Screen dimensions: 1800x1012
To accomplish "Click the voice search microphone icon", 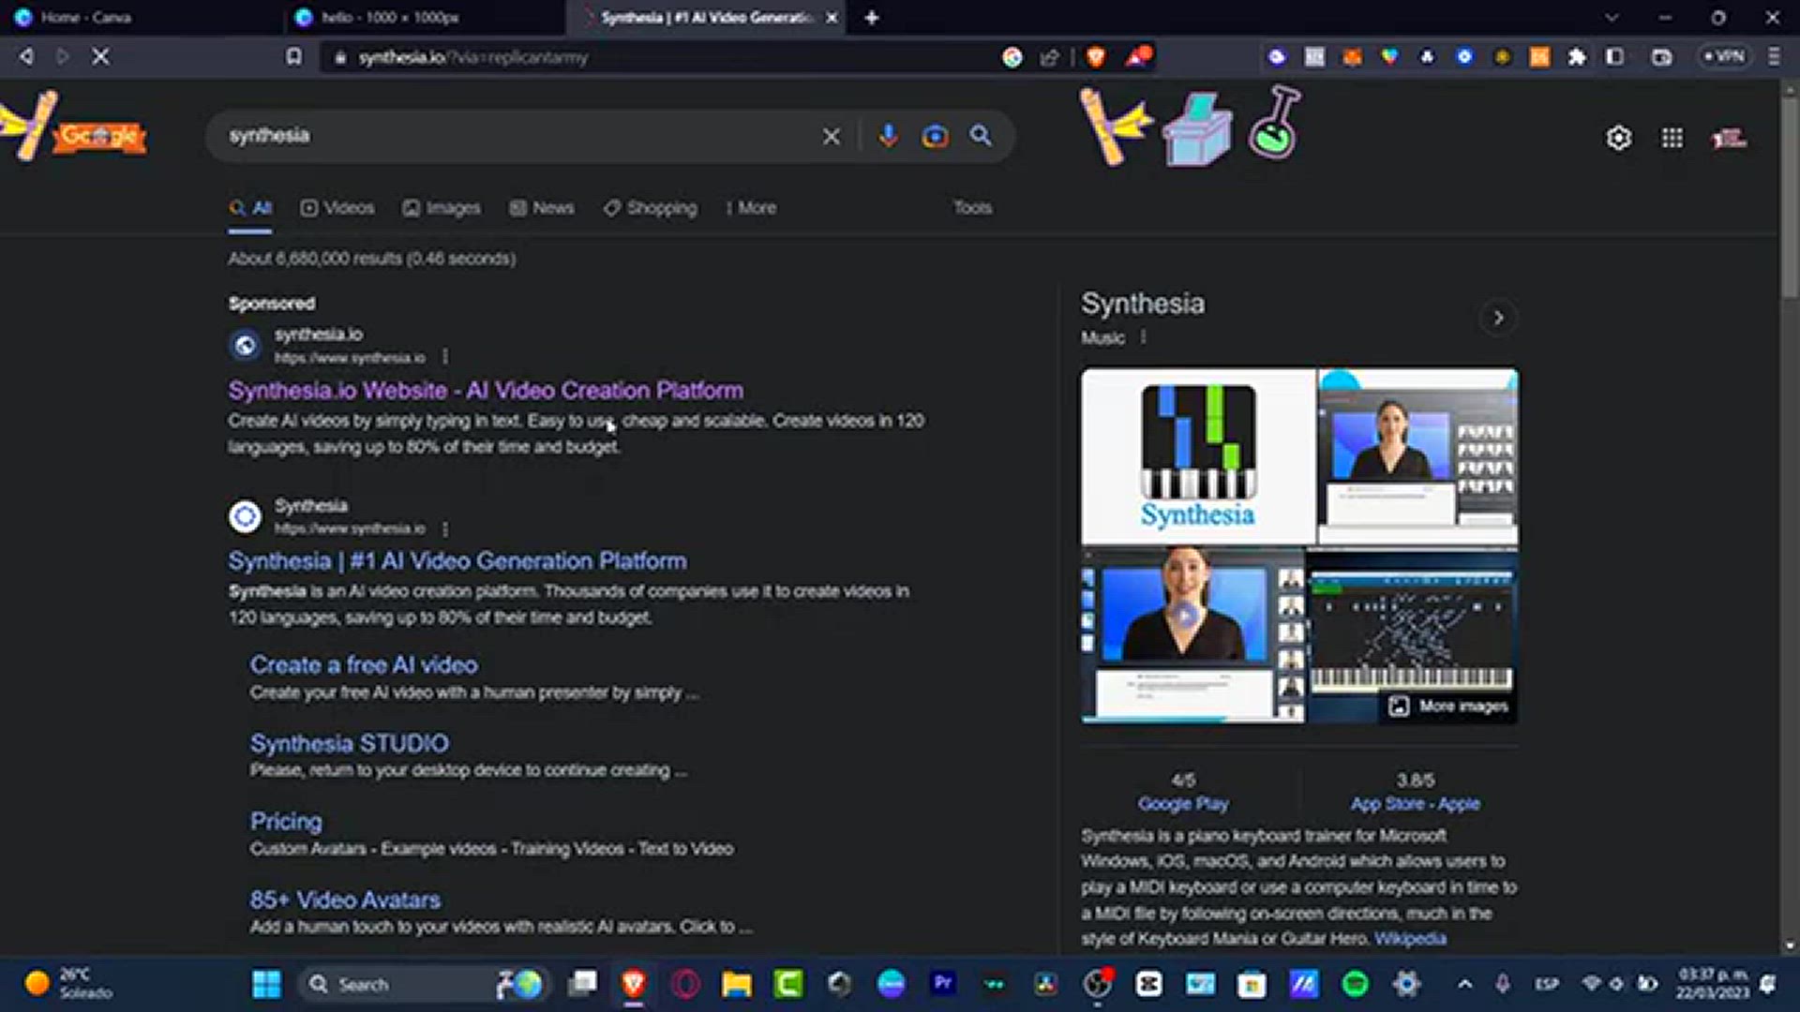I will pos(888,136).
